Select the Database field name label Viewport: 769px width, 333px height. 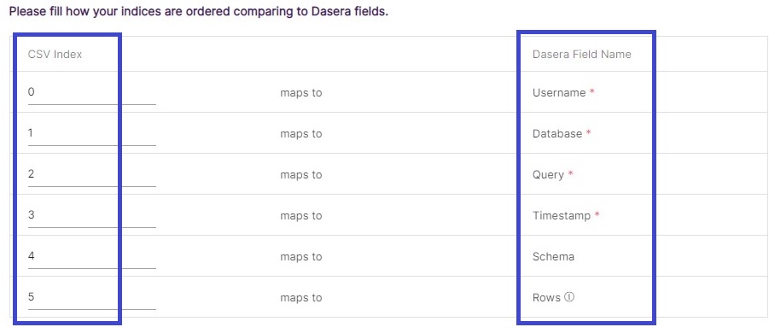coord(557,134)
